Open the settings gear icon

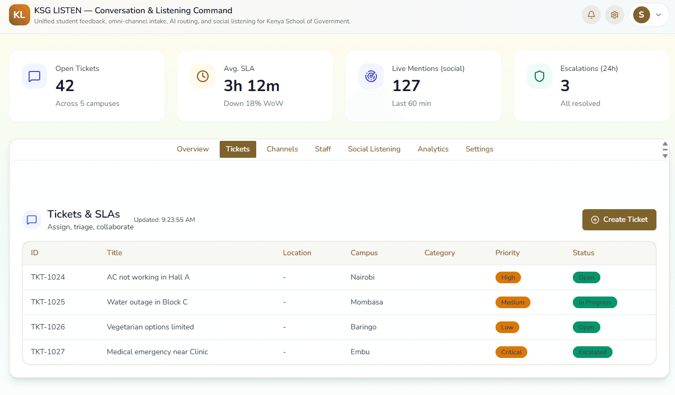[615, 15]
